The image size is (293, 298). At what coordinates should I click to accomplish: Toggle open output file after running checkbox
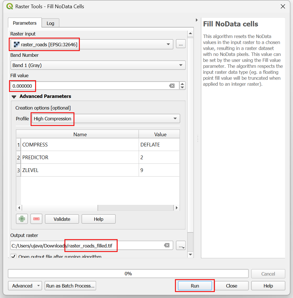pyautogui.click(x=13, y=256)
